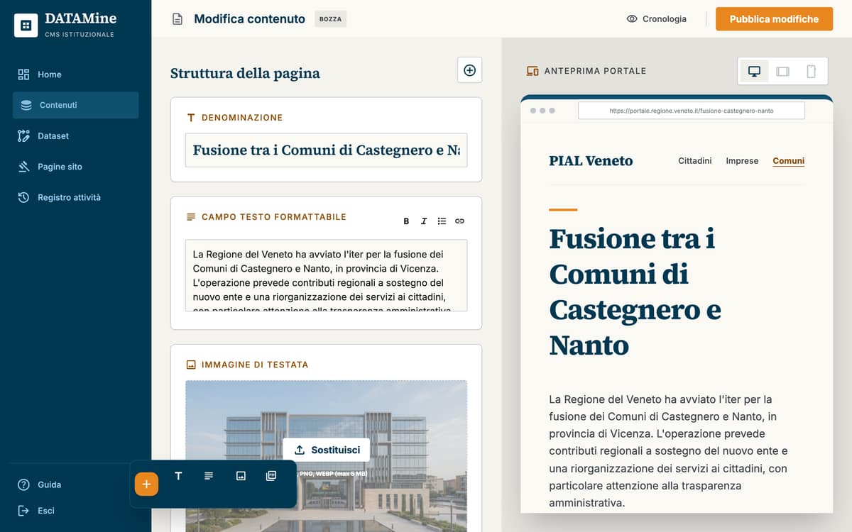The height and width of the screenshot is (532, 852).
Task: Click the lines icon beside CAMPO TESTO FORMATTABILE
Action: [x=190, y=217]
